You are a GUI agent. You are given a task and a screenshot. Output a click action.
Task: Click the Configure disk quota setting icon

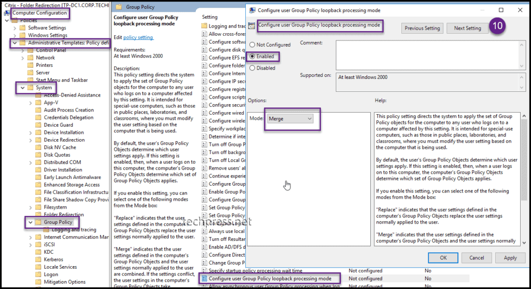pos(204,49)
